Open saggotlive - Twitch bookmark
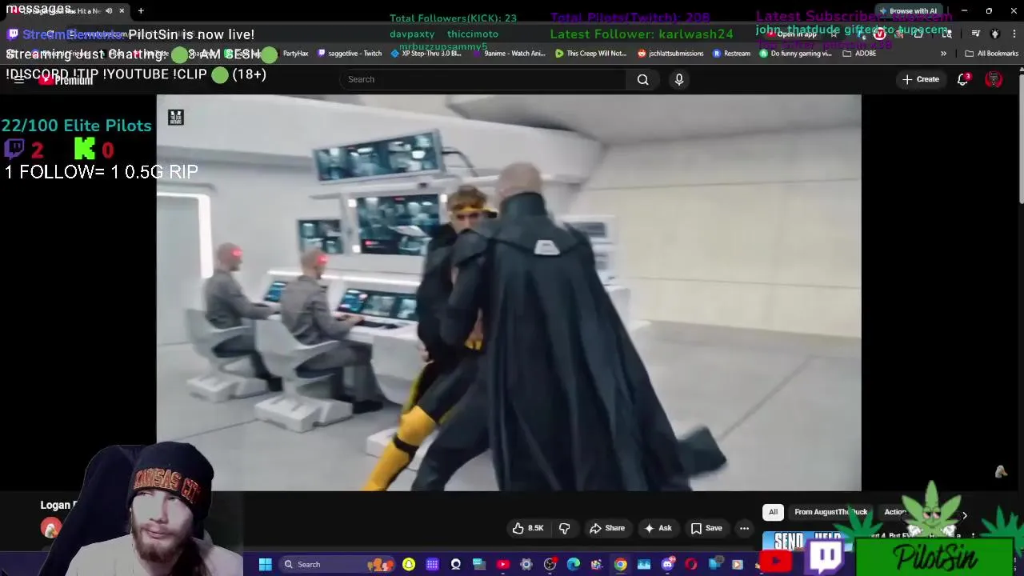 (350, 54)
